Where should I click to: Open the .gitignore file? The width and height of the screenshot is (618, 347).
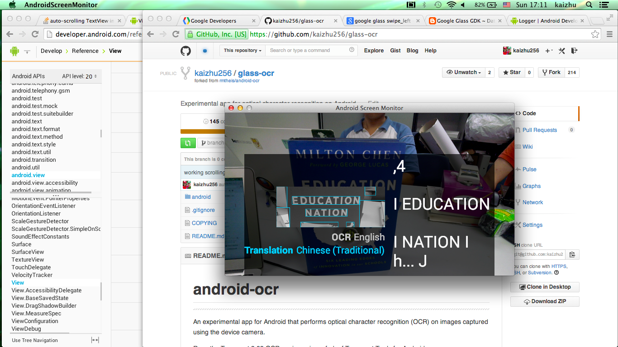204,210
